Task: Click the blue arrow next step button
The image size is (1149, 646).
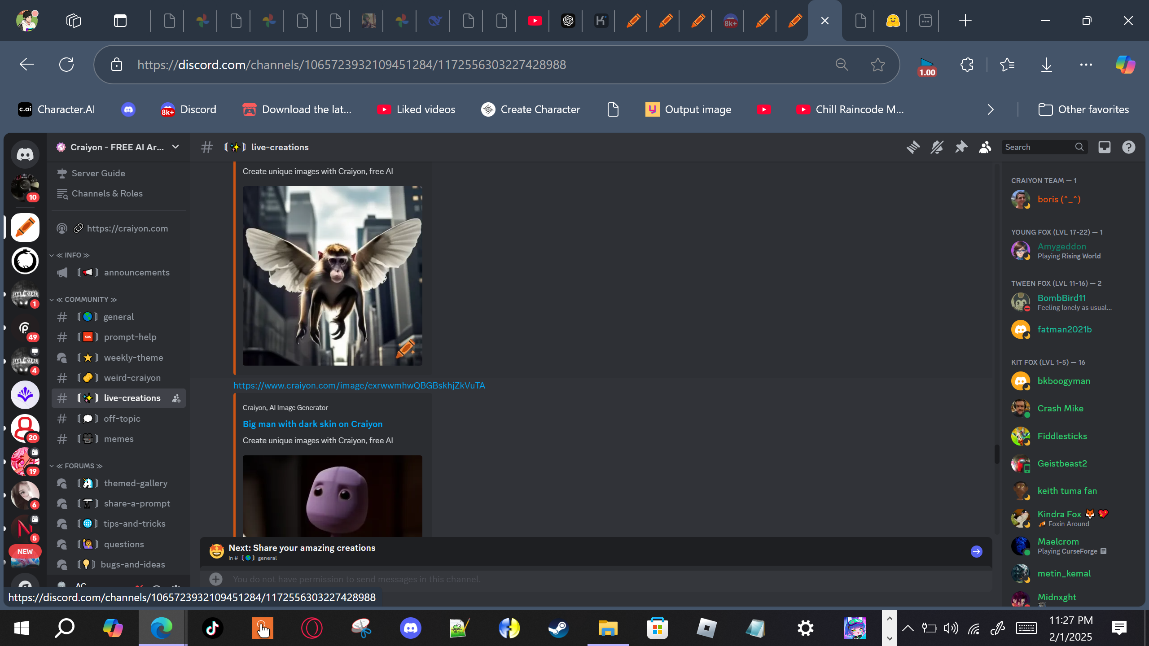Action: tap(976, 551)
